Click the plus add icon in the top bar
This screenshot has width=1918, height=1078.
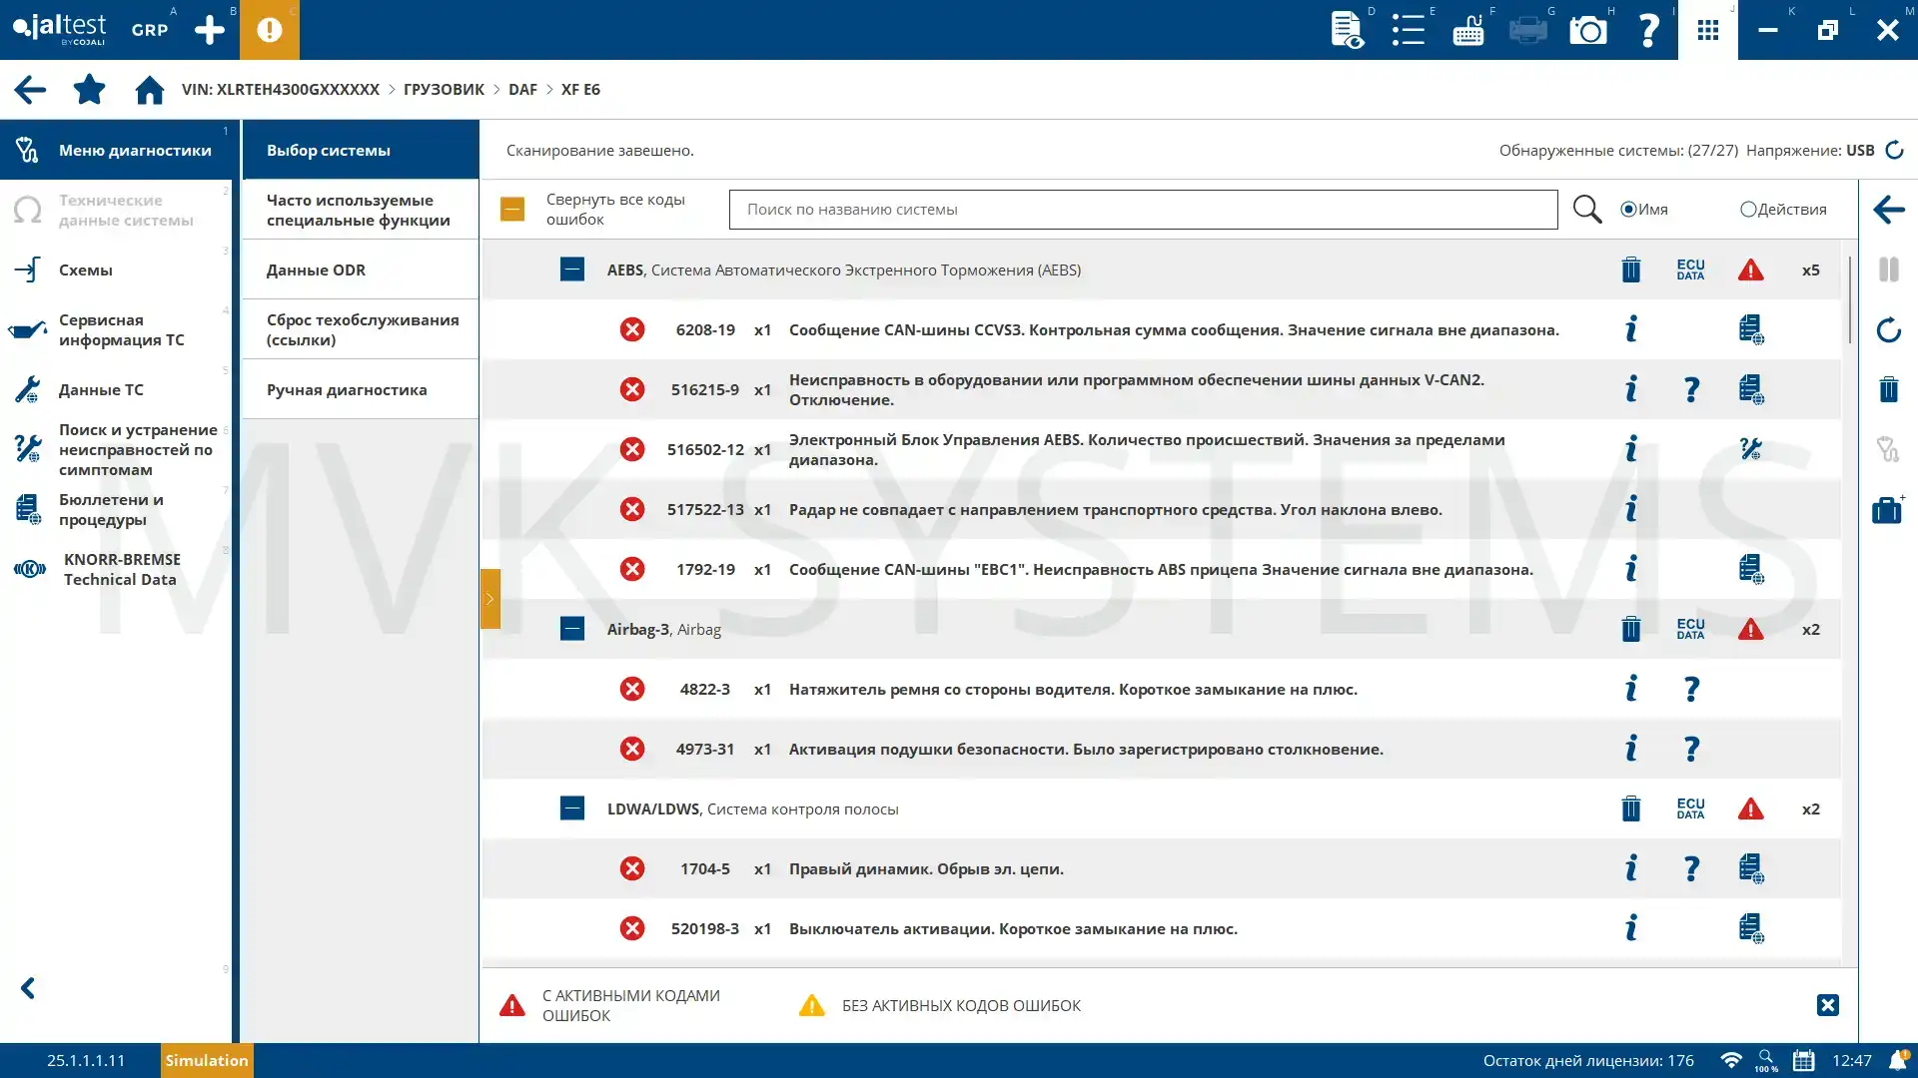pyautogui.click(x=210, y=30)
